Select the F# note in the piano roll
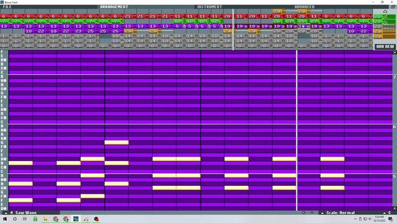Image resolution: width=397 pixels, height=223 pixels. 92,196
